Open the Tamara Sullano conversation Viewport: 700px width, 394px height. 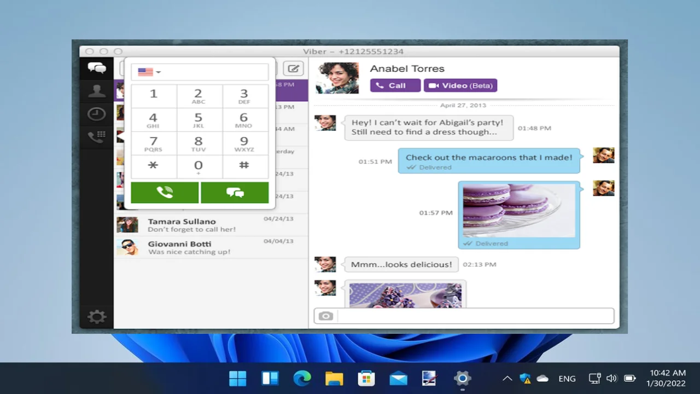211,225
